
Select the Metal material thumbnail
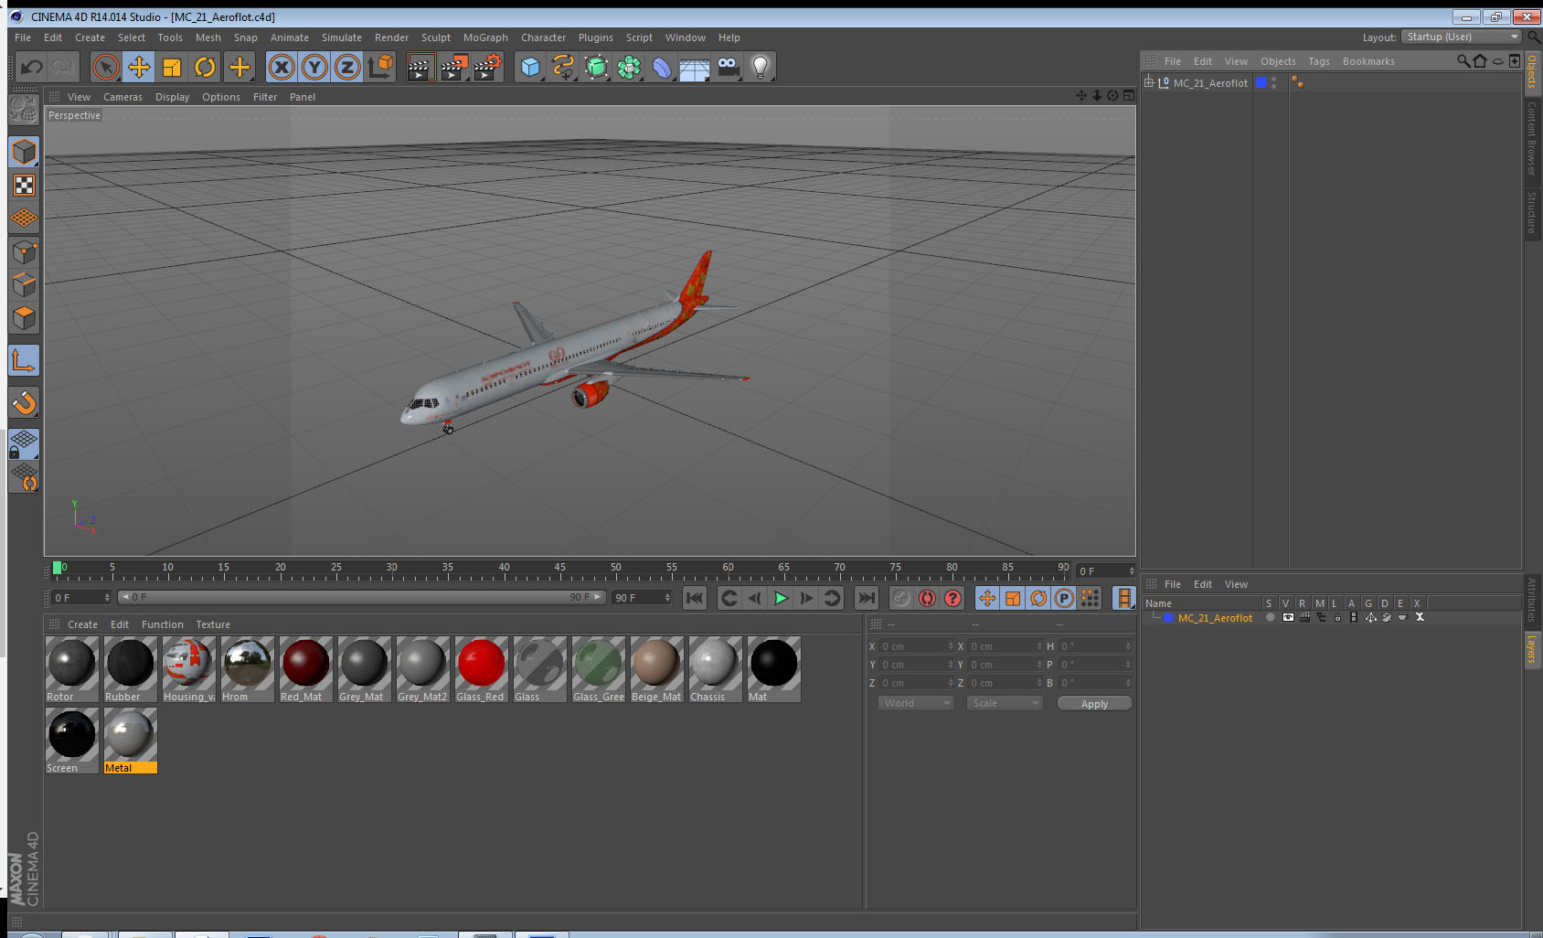[x=130, y=734]
